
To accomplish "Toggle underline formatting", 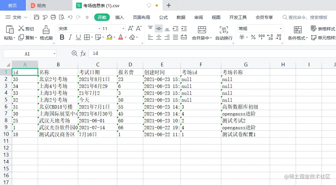I will click(78, 37).
